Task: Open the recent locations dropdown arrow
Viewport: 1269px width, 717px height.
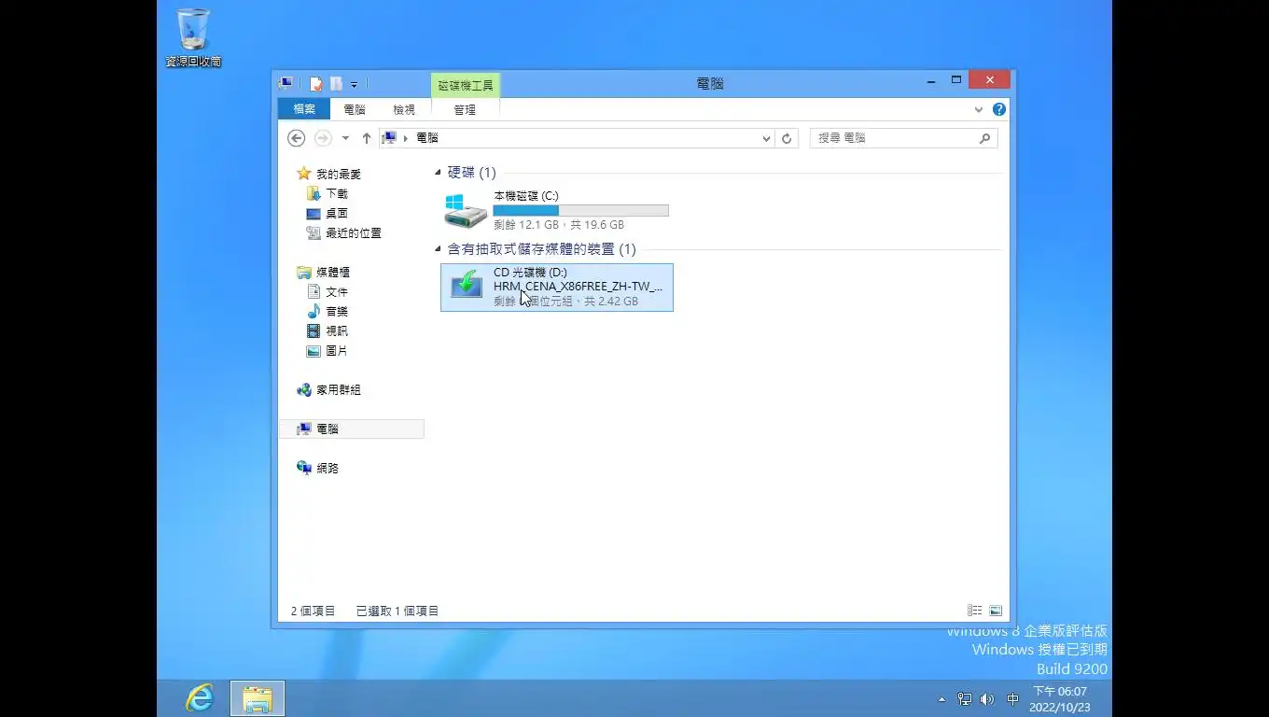Action: tap(345, 138)
